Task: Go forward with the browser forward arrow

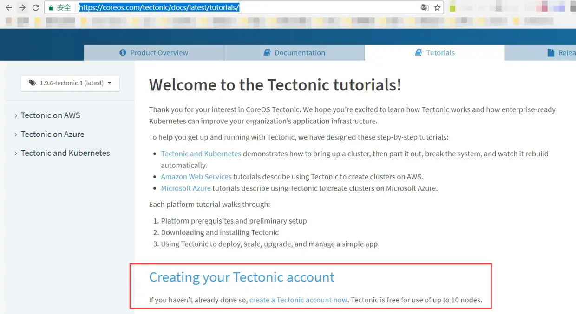Action: 22,8
